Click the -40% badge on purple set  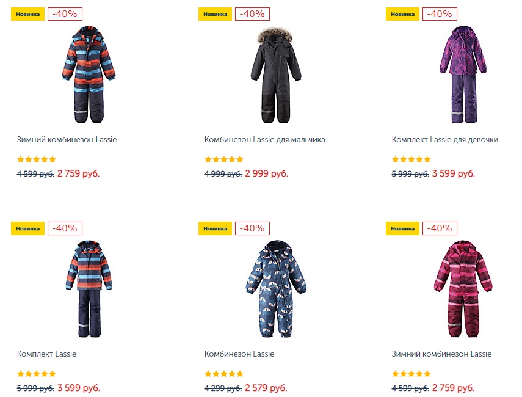(440, 14)
